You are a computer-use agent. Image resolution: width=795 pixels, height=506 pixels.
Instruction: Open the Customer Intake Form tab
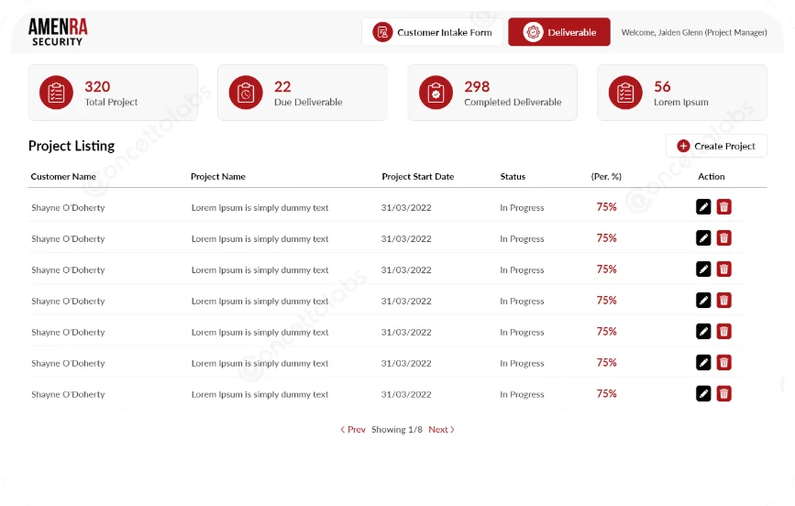[432, 32]
